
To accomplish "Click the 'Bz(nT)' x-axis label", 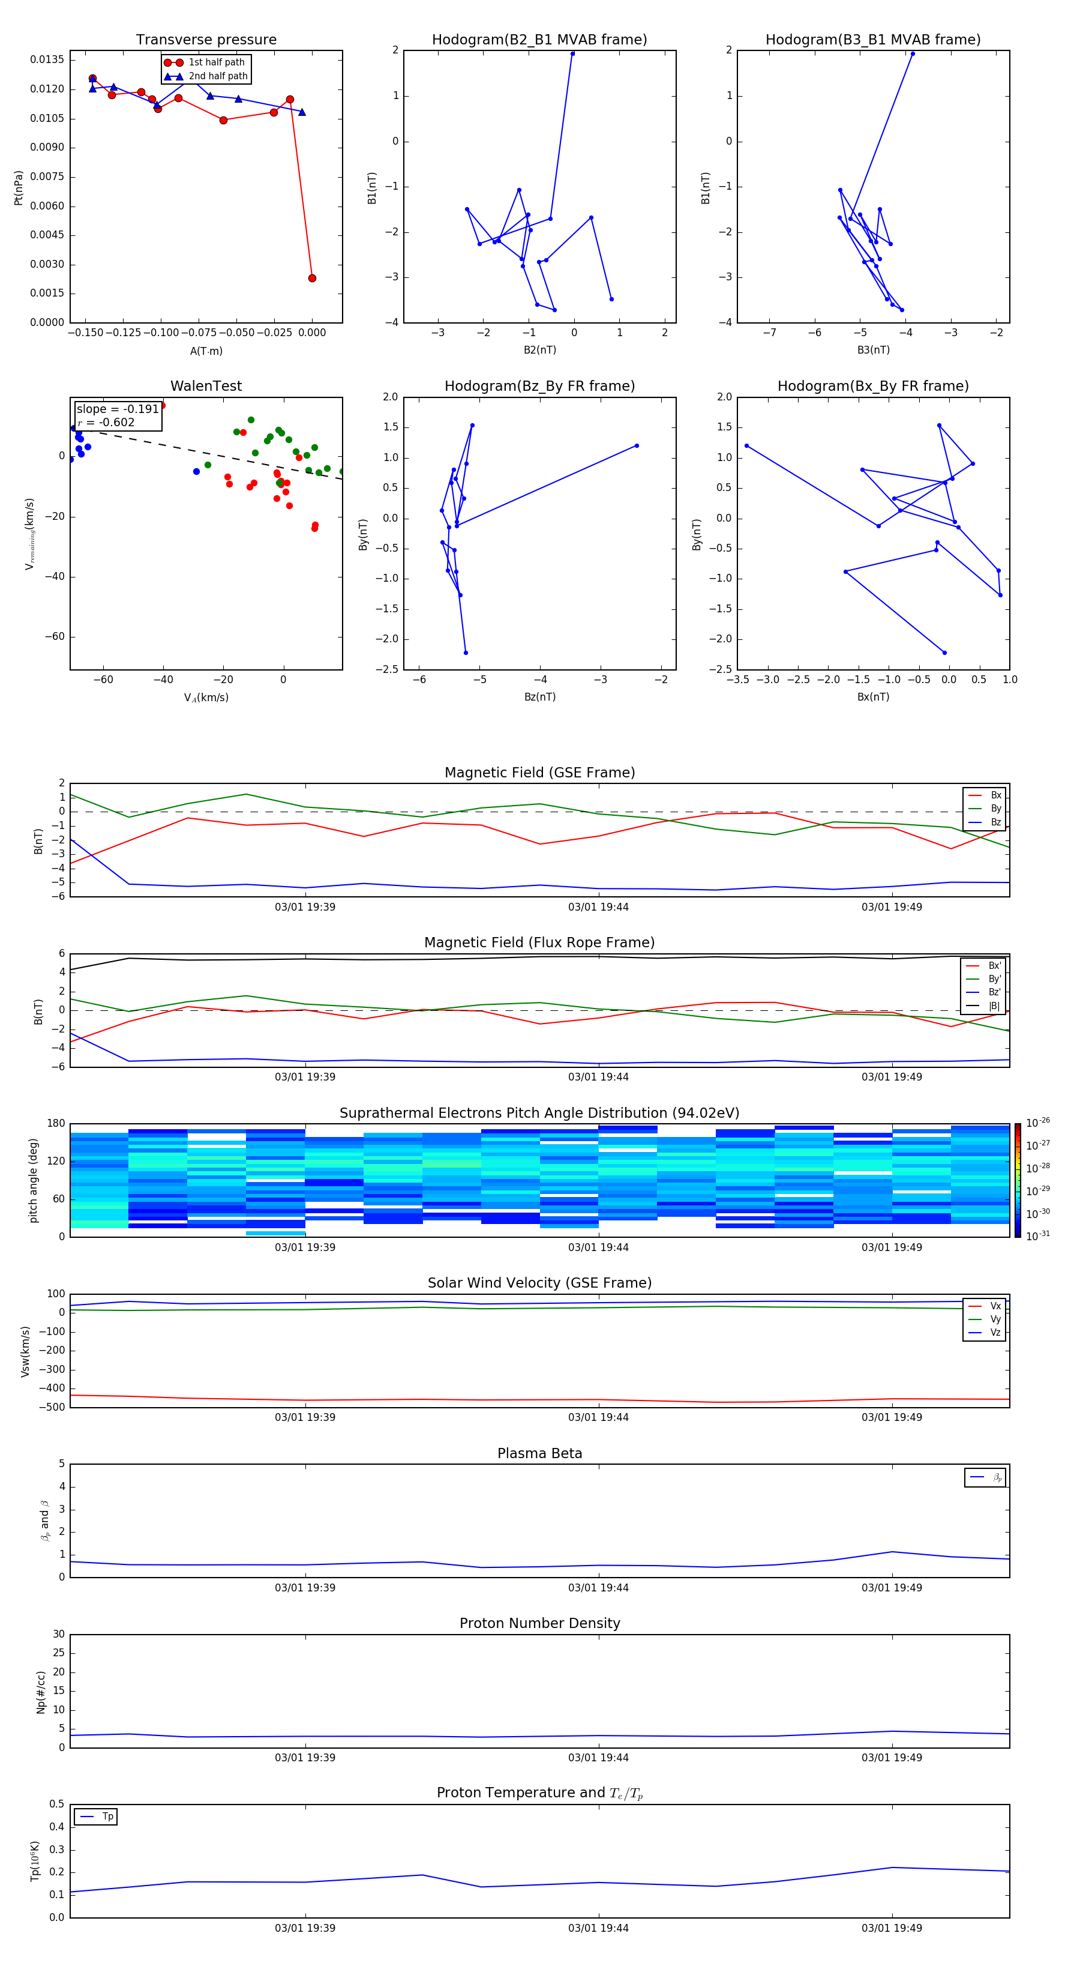I will coord(539,697).
